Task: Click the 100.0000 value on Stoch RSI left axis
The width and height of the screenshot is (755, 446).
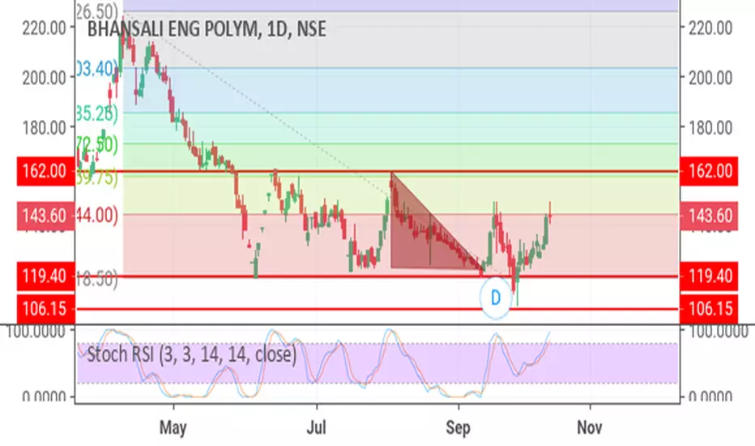Action: [x=36, y=331]
